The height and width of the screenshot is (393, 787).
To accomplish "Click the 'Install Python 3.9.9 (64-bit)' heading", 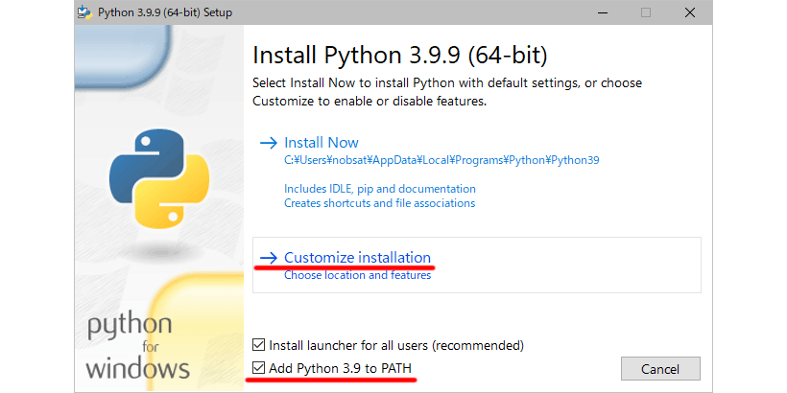I will coord(399,53).
